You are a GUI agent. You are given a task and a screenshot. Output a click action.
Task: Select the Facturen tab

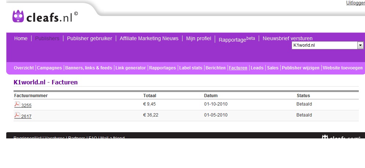click(x=238, y=68)
